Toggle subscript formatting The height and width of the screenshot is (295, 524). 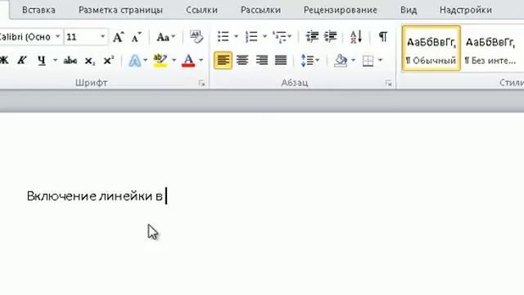89,61
